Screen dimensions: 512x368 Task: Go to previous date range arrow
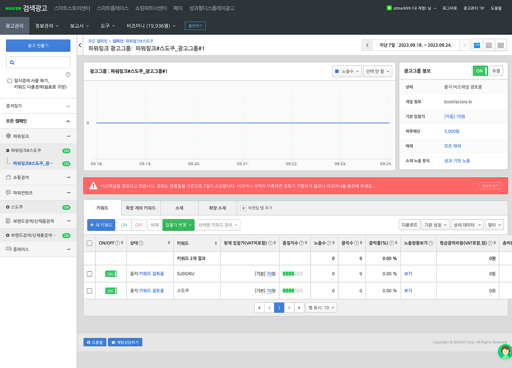[367, 45]
